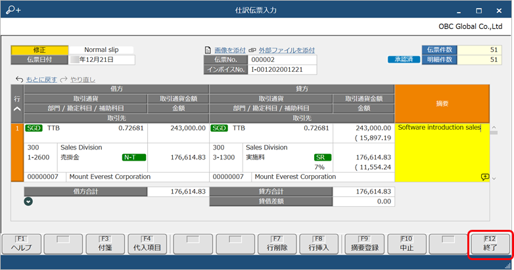Click the N-T tax code badge

(134, 157)
